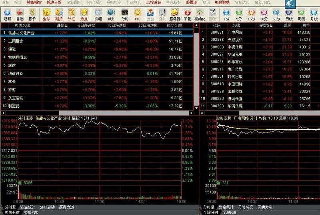The image size is (320, 215).
Task: Open the 热点 hot spots icon
Action: [84, 14]
